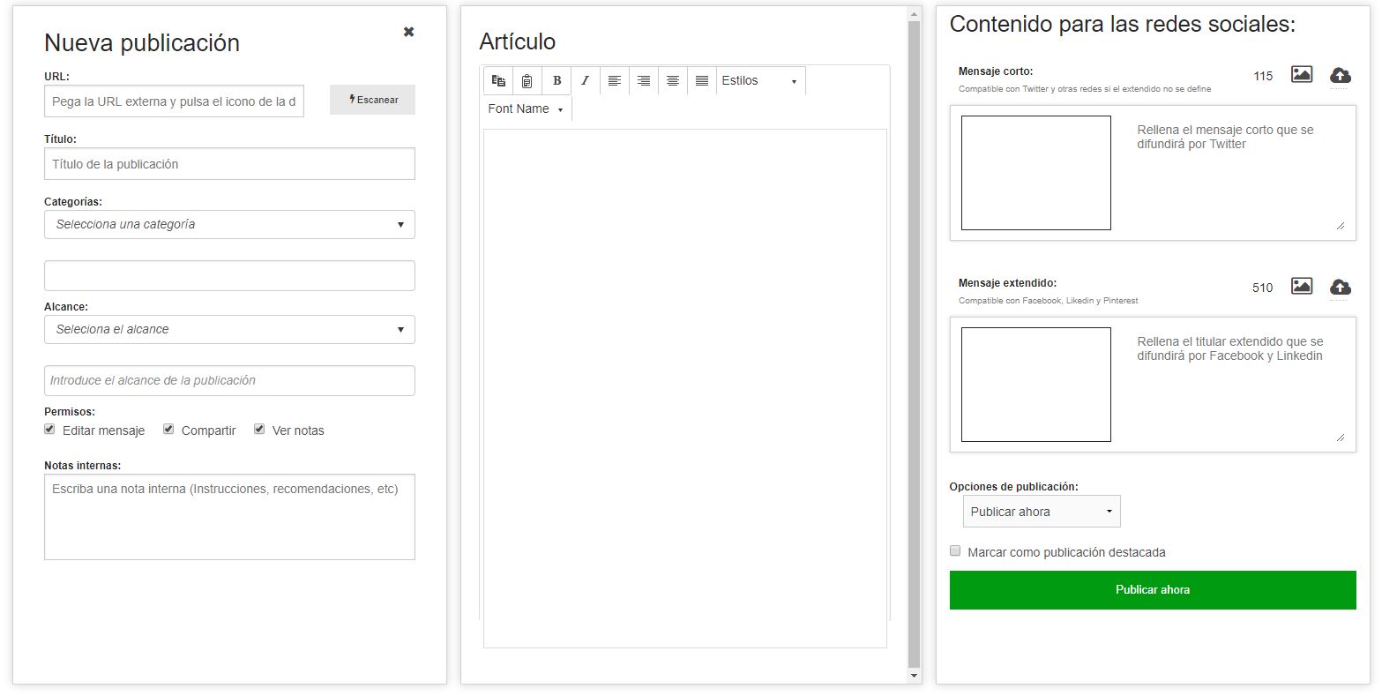This screenshot has height=696, width=1382.
Task: Click the Artículo panel vertical scrollbar
Action: (915, 344)
